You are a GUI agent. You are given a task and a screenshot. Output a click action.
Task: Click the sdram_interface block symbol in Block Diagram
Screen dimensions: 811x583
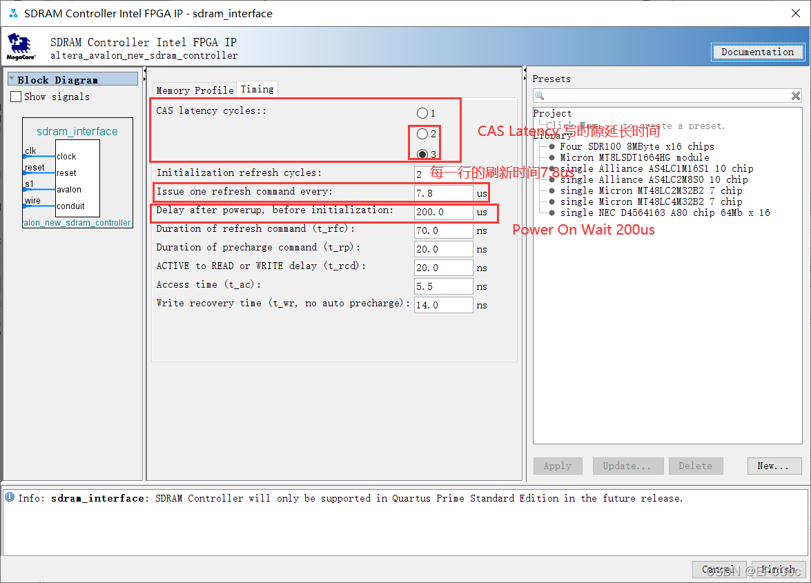pos(76,178)
